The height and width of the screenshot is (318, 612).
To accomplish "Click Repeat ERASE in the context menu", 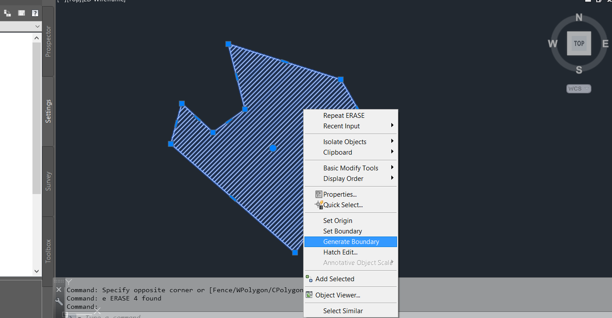I will click(x=344, y=115).
